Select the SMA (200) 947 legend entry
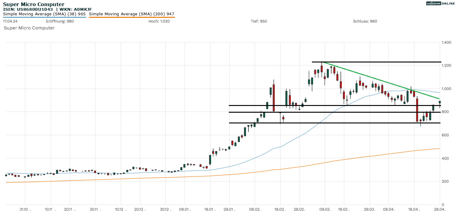Screen dimensions: 457x211 (132, 14)
